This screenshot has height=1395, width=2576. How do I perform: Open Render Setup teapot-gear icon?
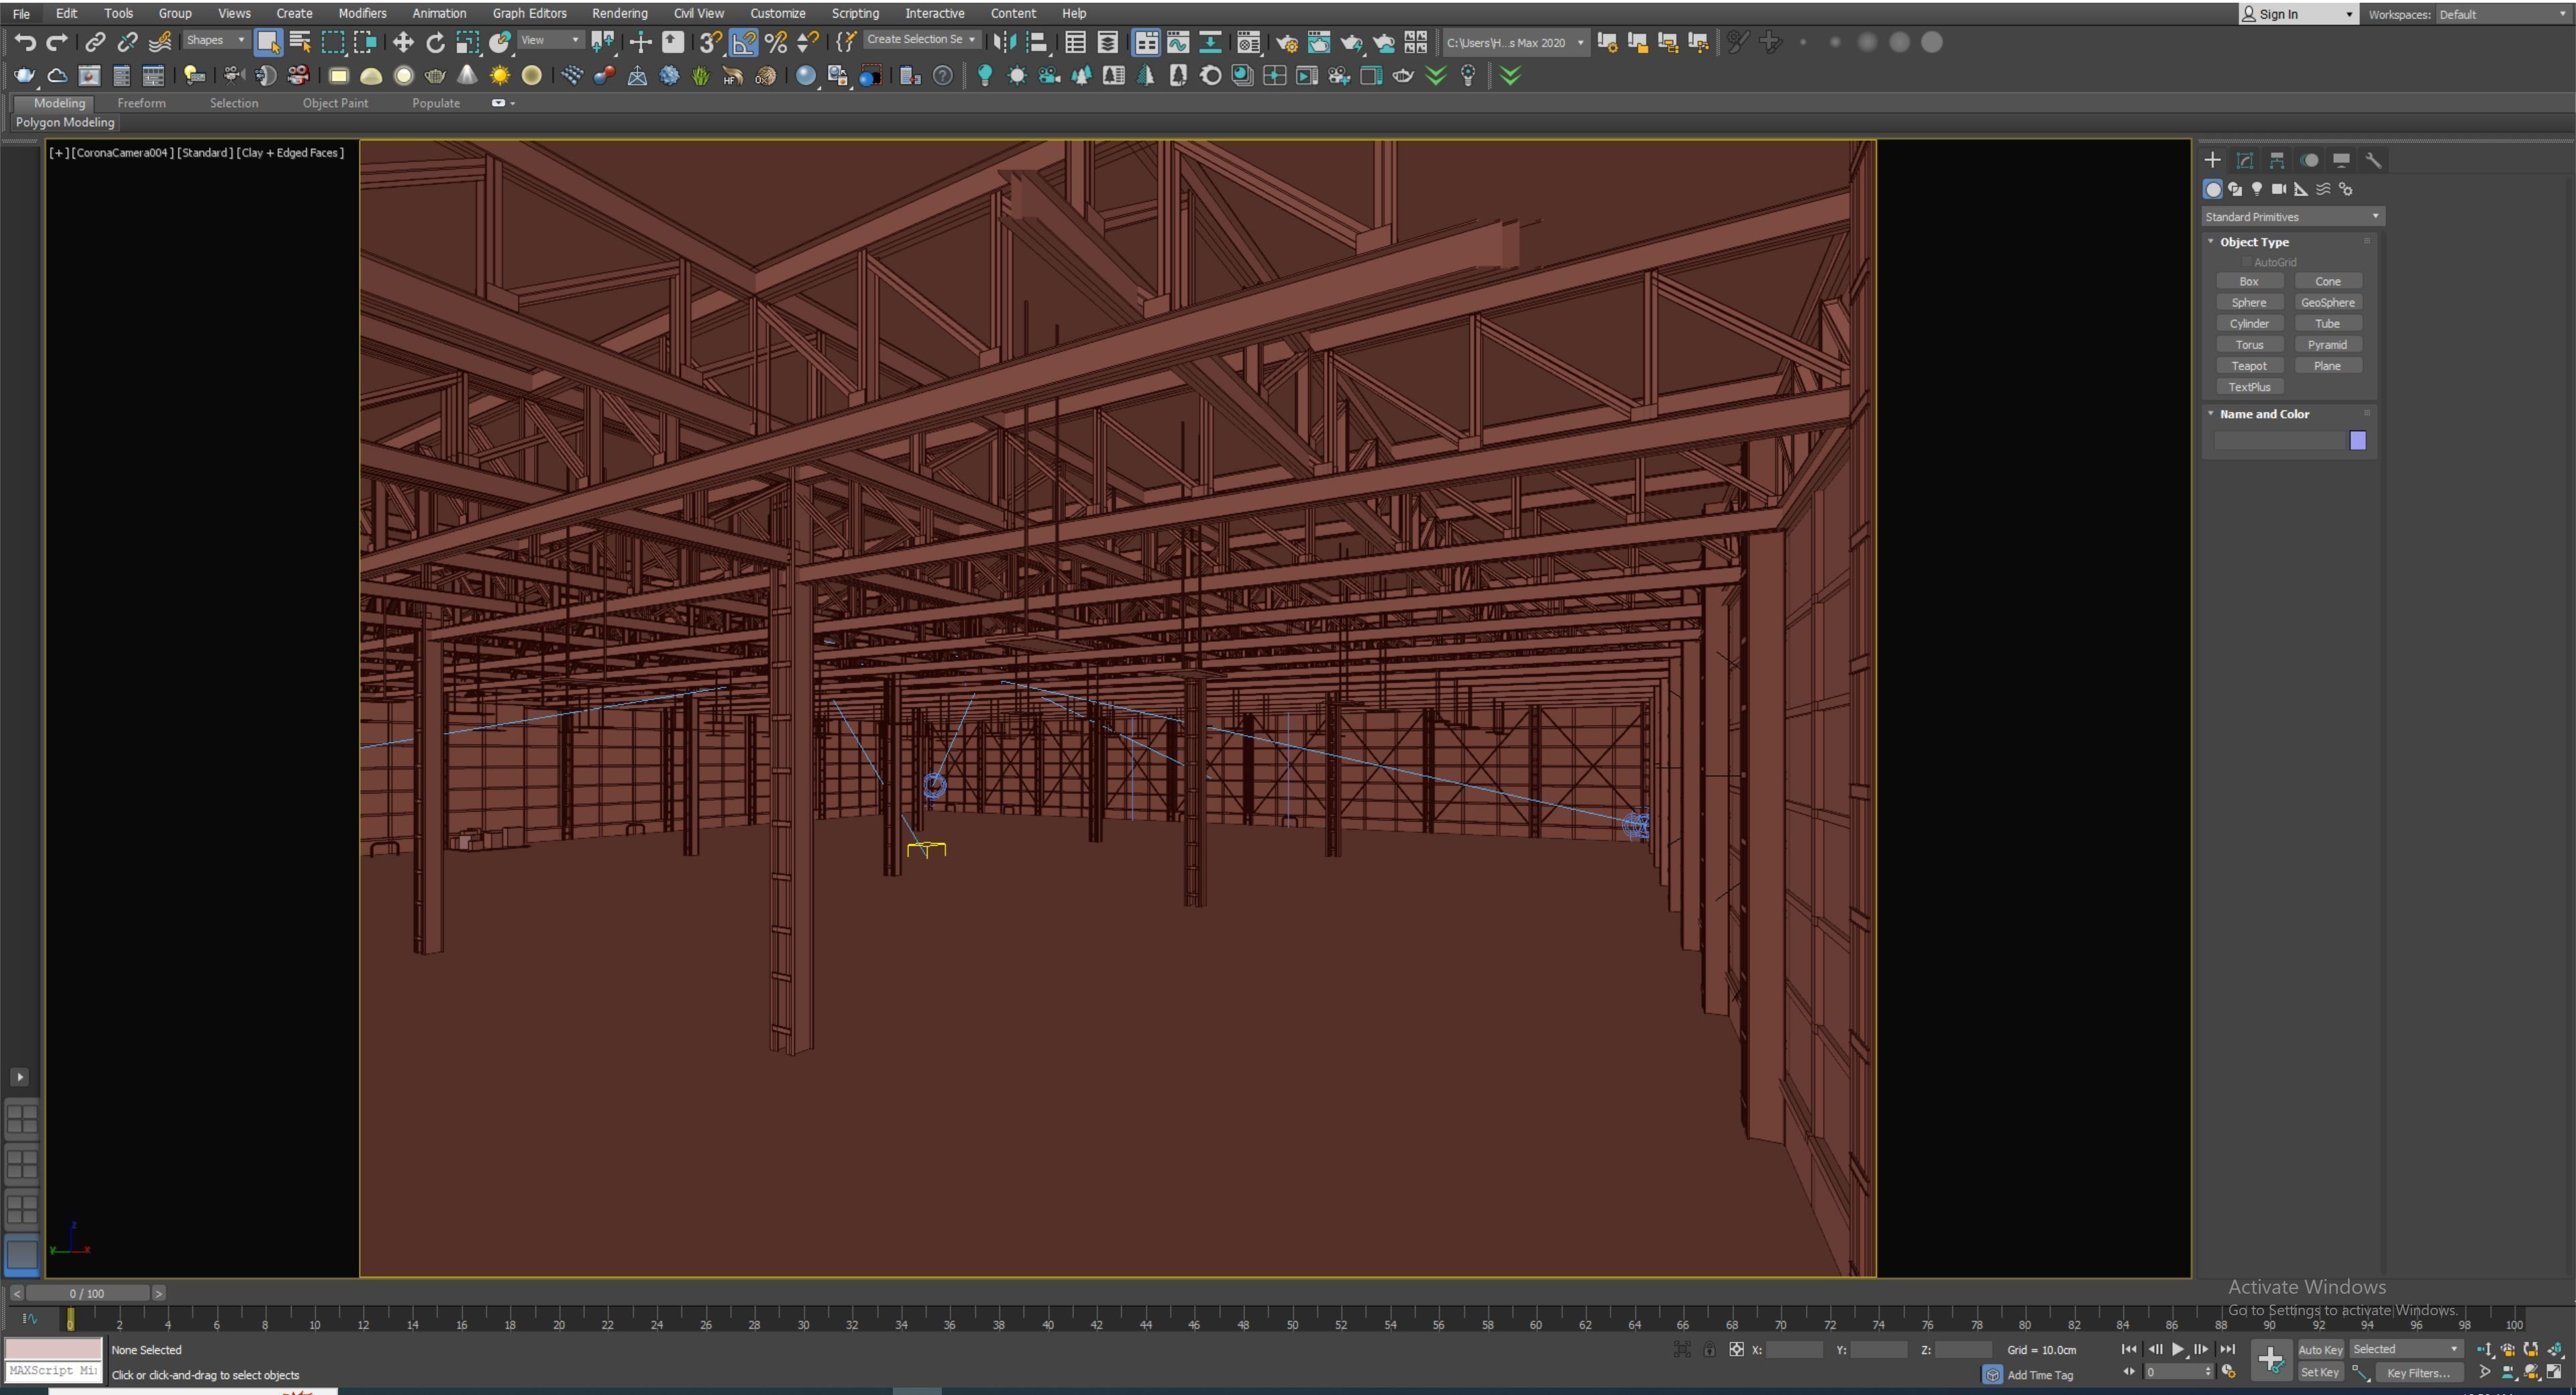tap(1287, 42)
